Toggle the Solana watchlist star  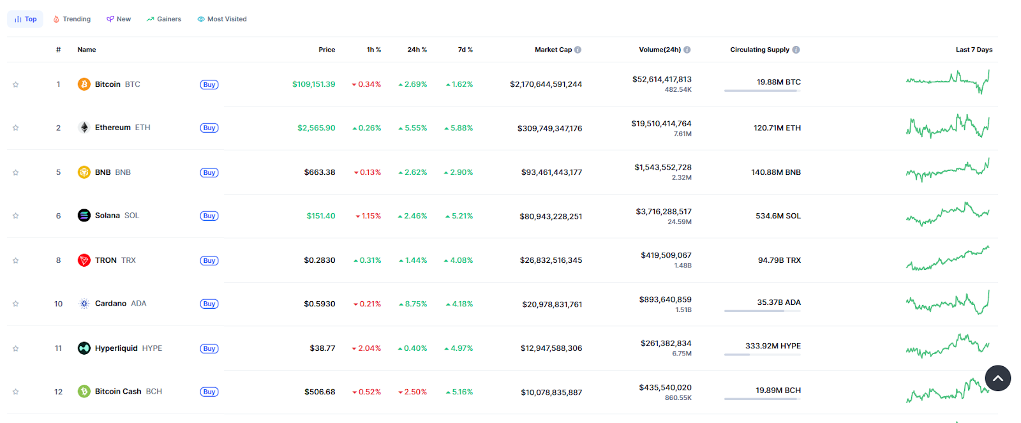15,216
